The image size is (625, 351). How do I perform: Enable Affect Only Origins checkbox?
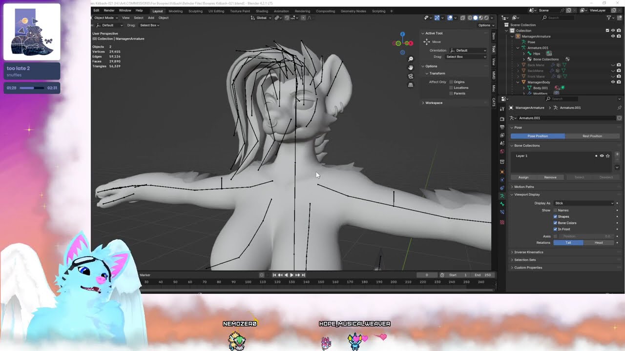point(451,82)
